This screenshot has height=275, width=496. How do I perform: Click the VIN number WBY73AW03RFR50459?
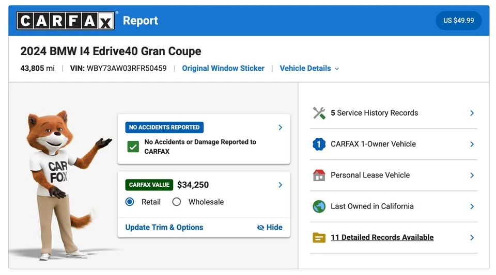click(x=127, y=69)
